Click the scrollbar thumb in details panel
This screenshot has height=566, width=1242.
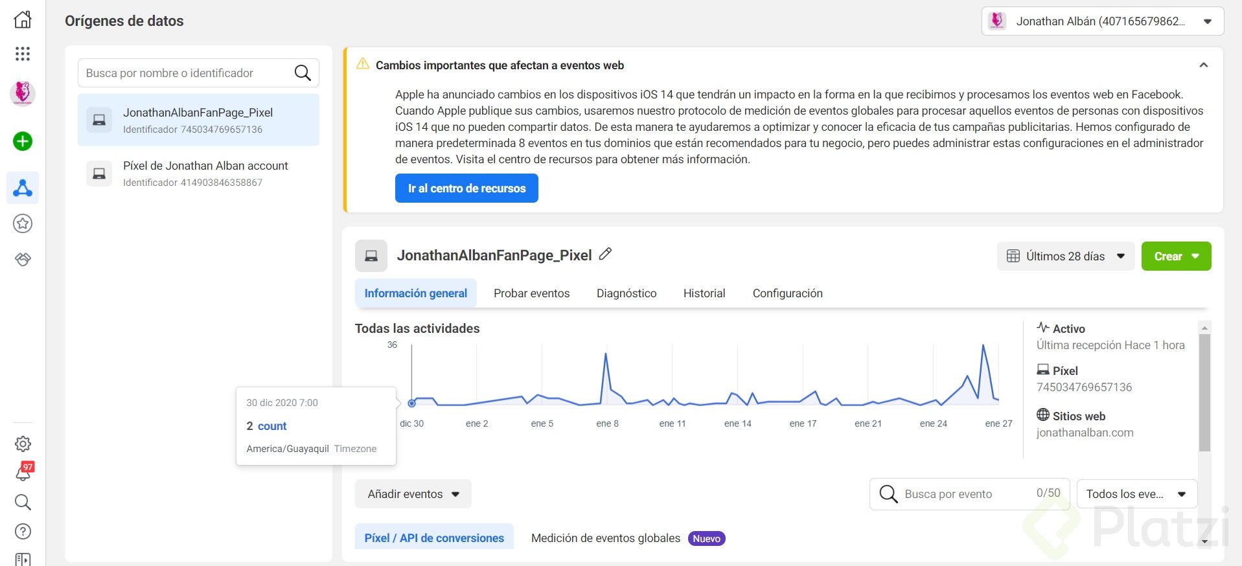click(x=1204, y=392)
